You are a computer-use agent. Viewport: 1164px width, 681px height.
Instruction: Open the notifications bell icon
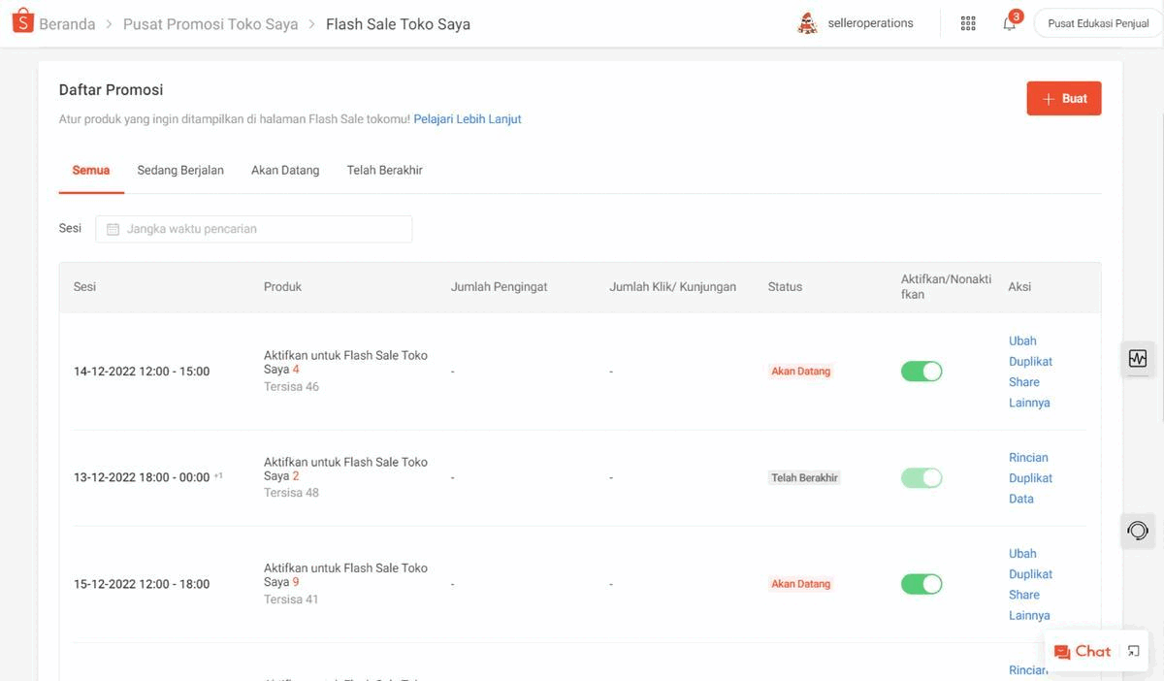(x=1009, y=23)
